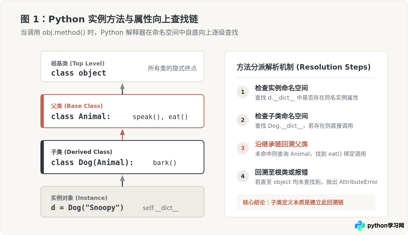The height and width of the screenshot is (235, 408).
Task: Select the description starting "查找 d.__dict__"
Action: point(307,98)
